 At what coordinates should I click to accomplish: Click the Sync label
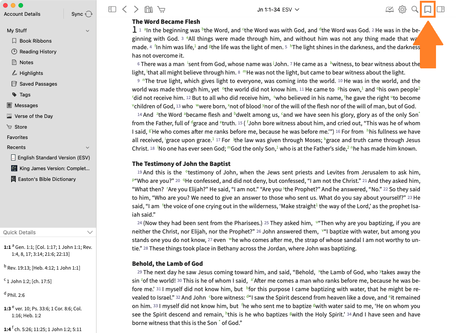click(x=77, y=14)
